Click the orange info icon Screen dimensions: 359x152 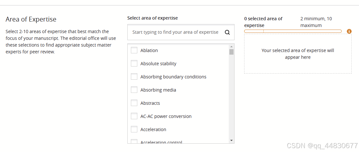click(x=349, y=31)
